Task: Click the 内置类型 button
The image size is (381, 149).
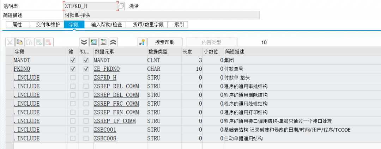Action: click(211, 42)
